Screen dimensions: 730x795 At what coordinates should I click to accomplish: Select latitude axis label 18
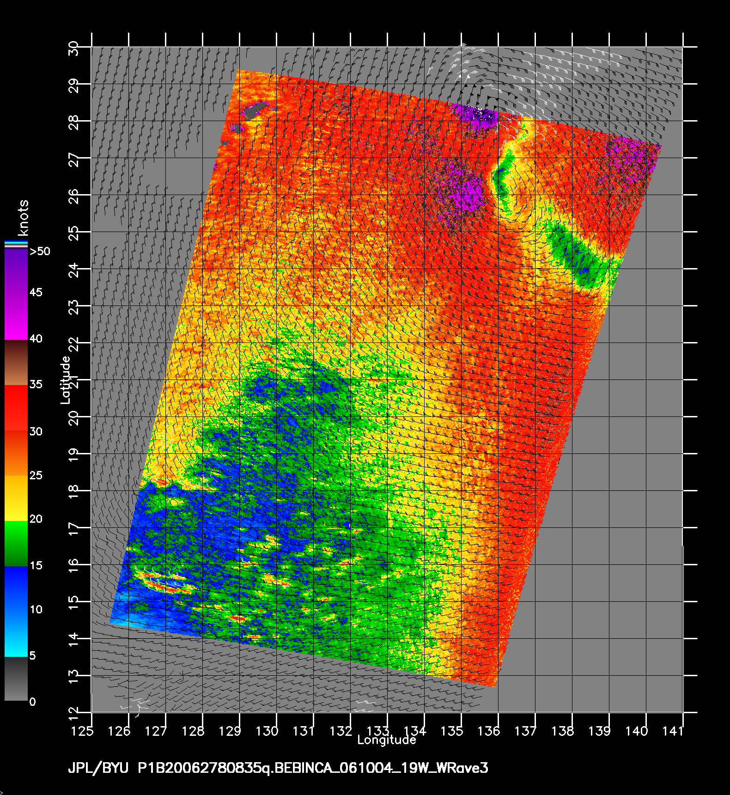tap(74, 492)
